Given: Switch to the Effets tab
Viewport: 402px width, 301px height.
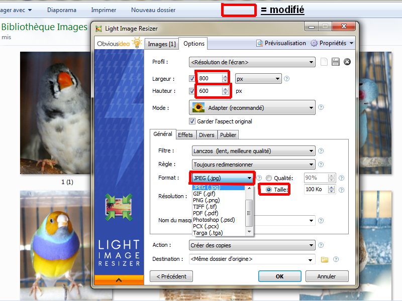Looking at the screenshot, I should pos(185,135).
